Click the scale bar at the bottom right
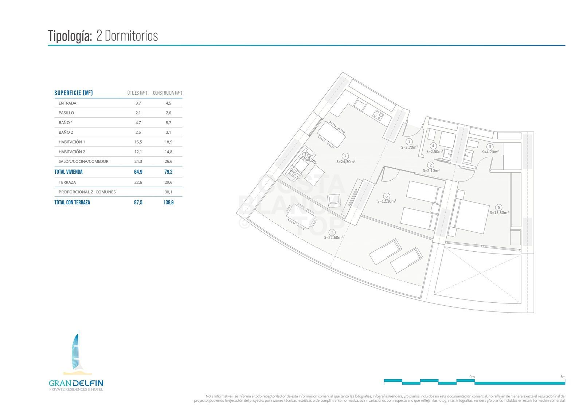 pos(474,382)
